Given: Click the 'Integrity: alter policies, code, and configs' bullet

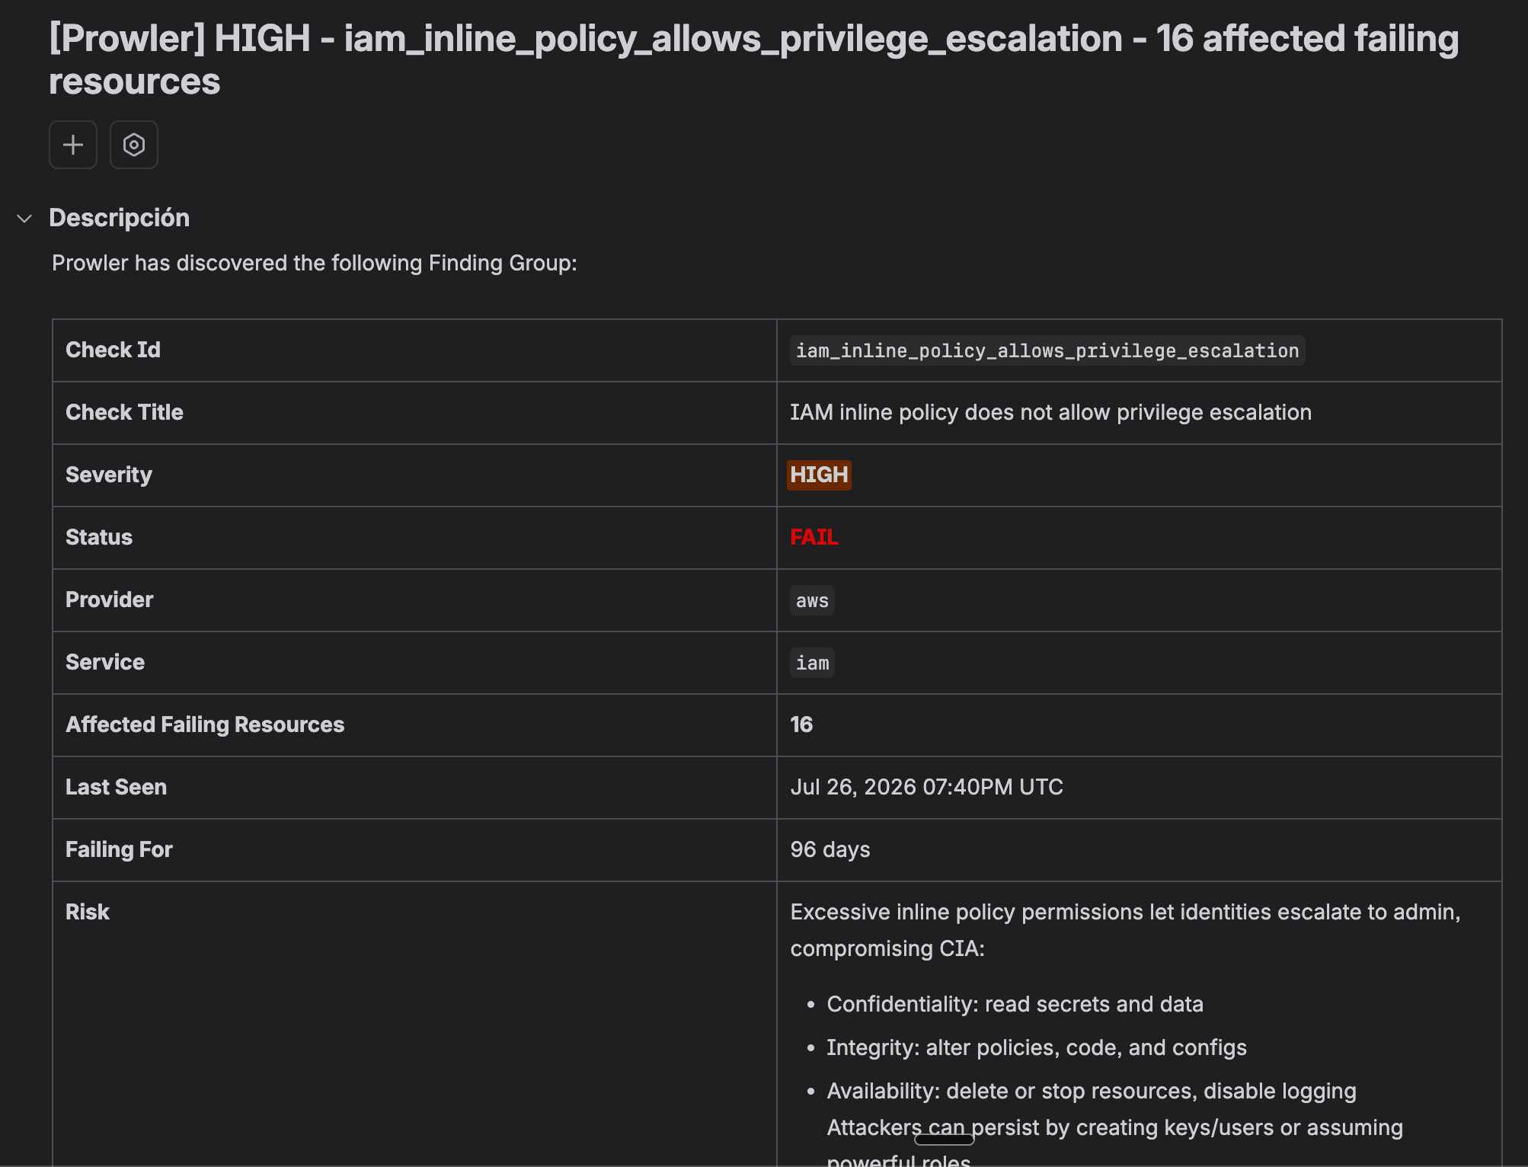Looking at the screenshot, I should 1037,1047.
